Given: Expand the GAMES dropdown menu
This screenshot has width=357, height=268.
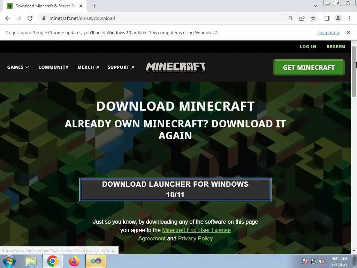Looking at the screenshot, I should [x=18, y=67].
